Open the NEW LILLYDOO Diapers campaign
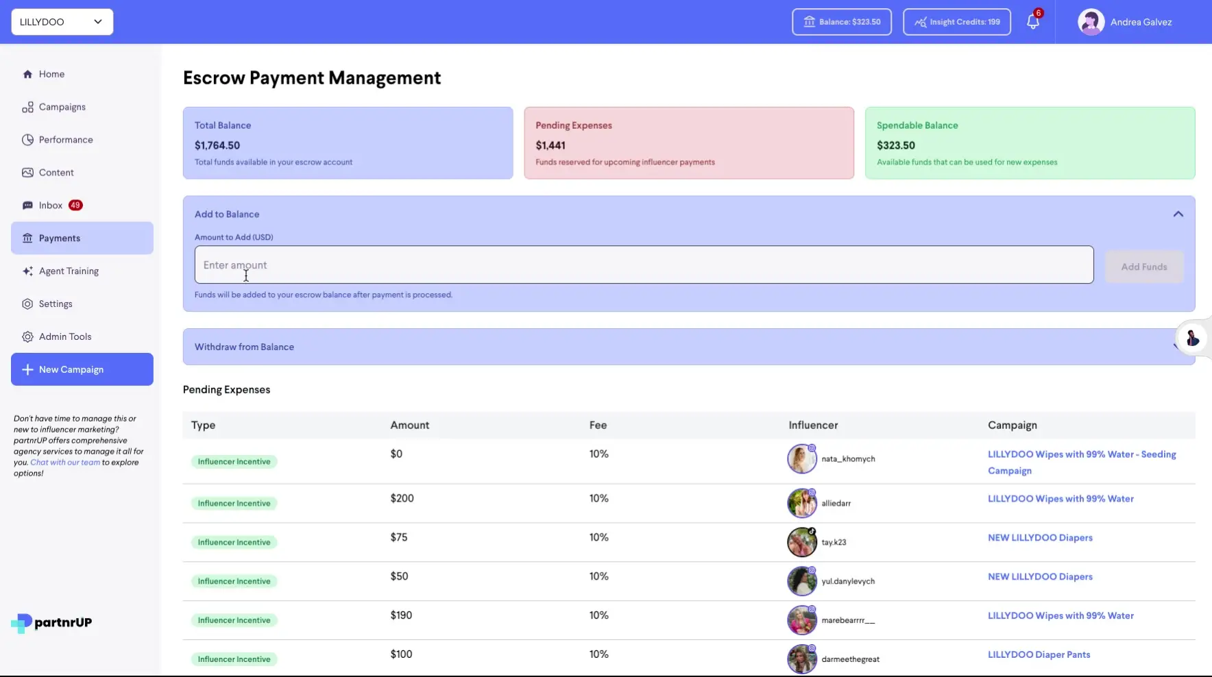Screen dimensions: 1212x677 coord(1039,537)
